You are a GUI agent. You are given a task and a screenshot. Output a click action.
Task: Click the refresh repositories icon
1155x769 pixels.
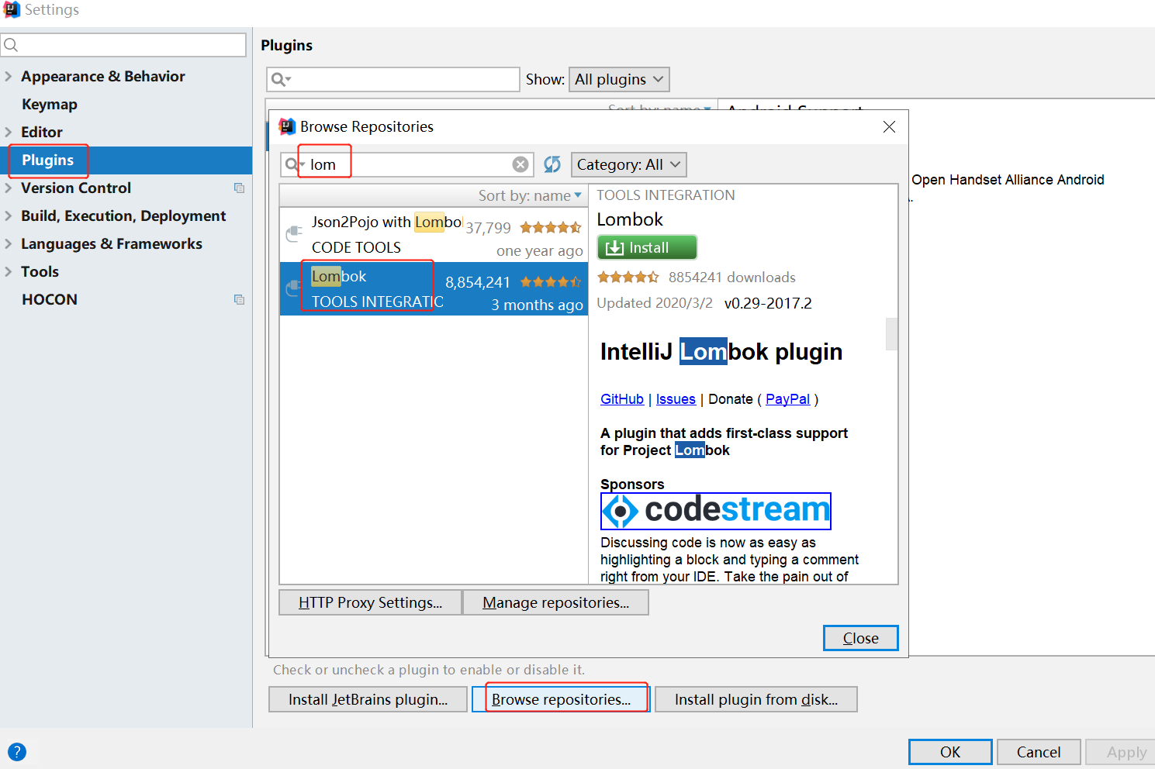click(552, 164)
